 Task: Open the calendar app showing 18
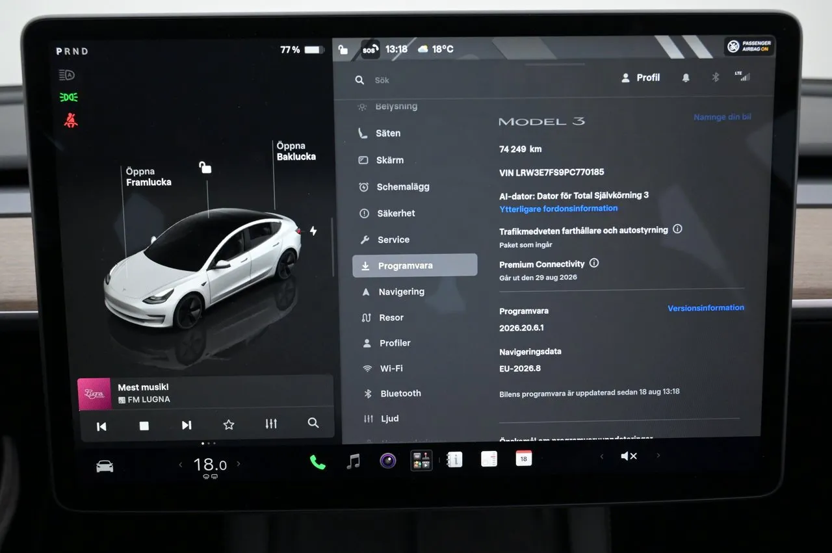[523, 458]
